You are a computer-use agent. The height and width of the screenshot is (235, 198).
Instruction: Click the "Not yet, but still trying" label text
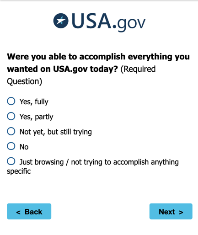(56, 132)
